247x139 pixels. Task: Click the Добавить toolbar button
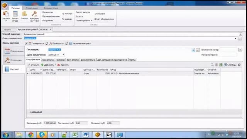point(47,65)
